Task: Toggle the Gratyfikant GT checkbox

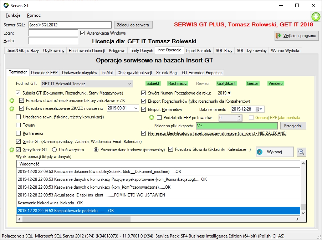Action: (x=18, y=150)
